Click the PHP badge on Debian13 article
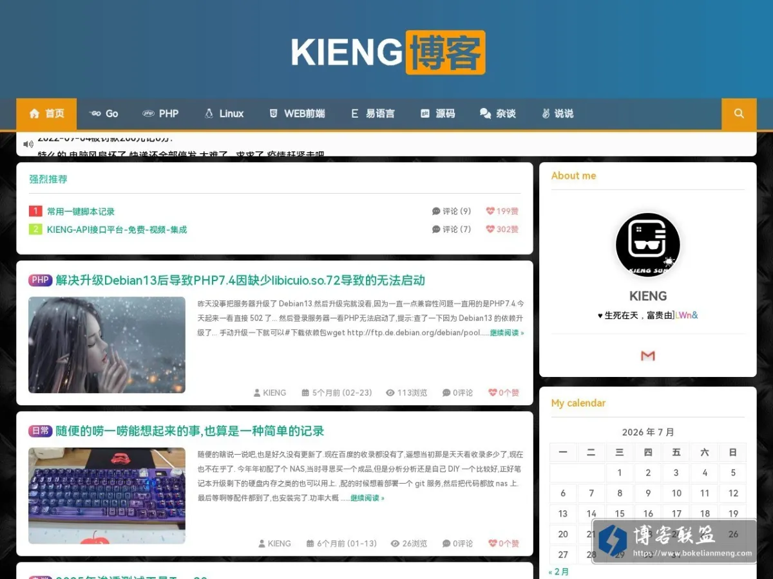773x579 pixels. point(41,280)
